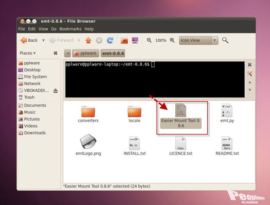Open the File menu
This screenshot has width=270, height=205.
(x=22, y=29)
